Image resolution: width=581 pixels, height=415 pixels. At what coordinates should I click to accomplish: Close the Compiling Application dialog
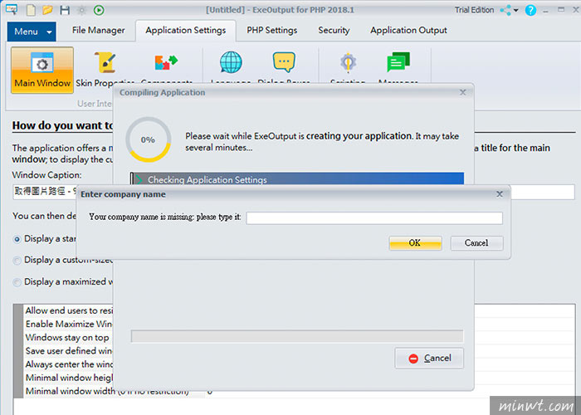[x=463, y=93]
